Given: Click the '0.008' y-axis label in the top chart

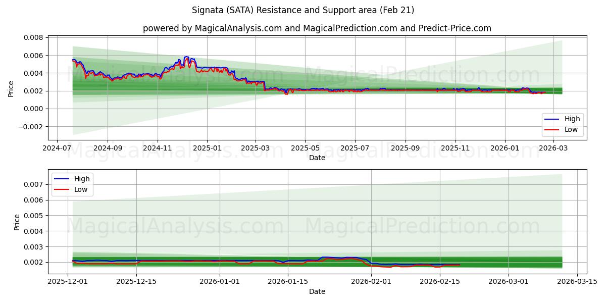Looking at the screenshot, I should click(x=34, y=37).
